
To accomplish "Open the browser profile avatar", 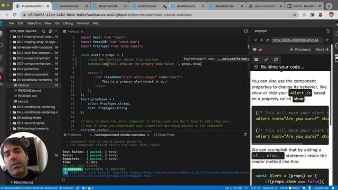I will 332,15.
